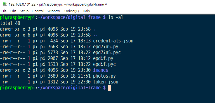Click the epdif.py file name
The image size is (215, 103).
coord(103,59)
